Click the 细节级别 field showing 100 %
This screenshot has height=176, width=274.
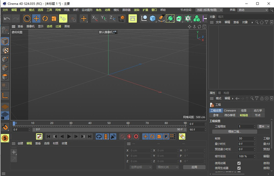[247, 156]
